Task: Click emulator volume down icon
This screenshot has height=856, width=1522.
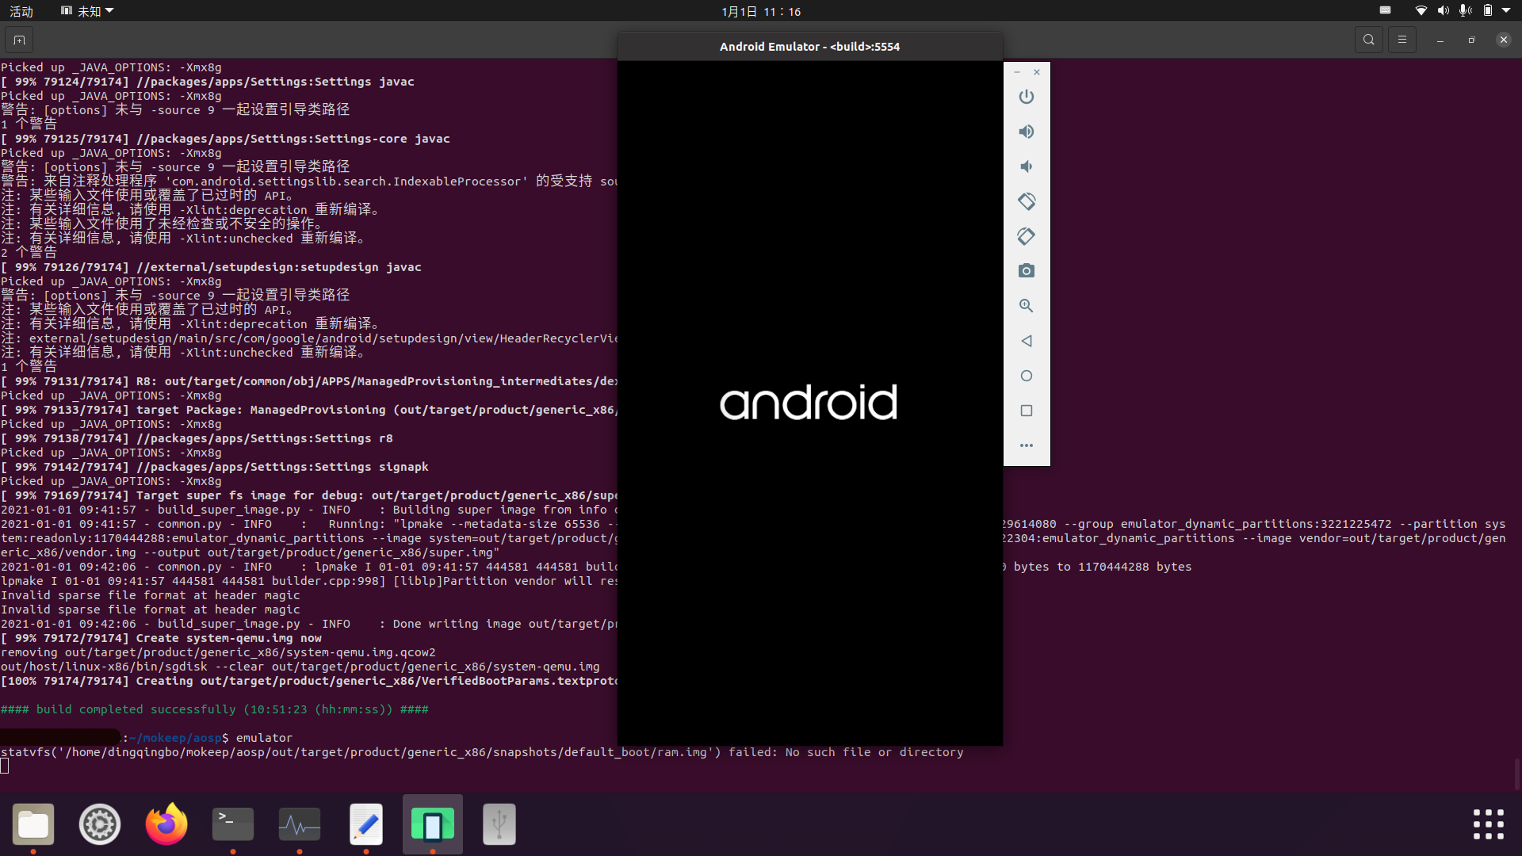Action: [x=1027, y=166]
